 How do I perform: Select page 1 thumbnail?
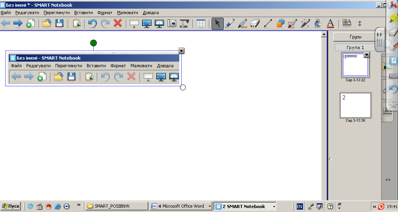point(355,65)
